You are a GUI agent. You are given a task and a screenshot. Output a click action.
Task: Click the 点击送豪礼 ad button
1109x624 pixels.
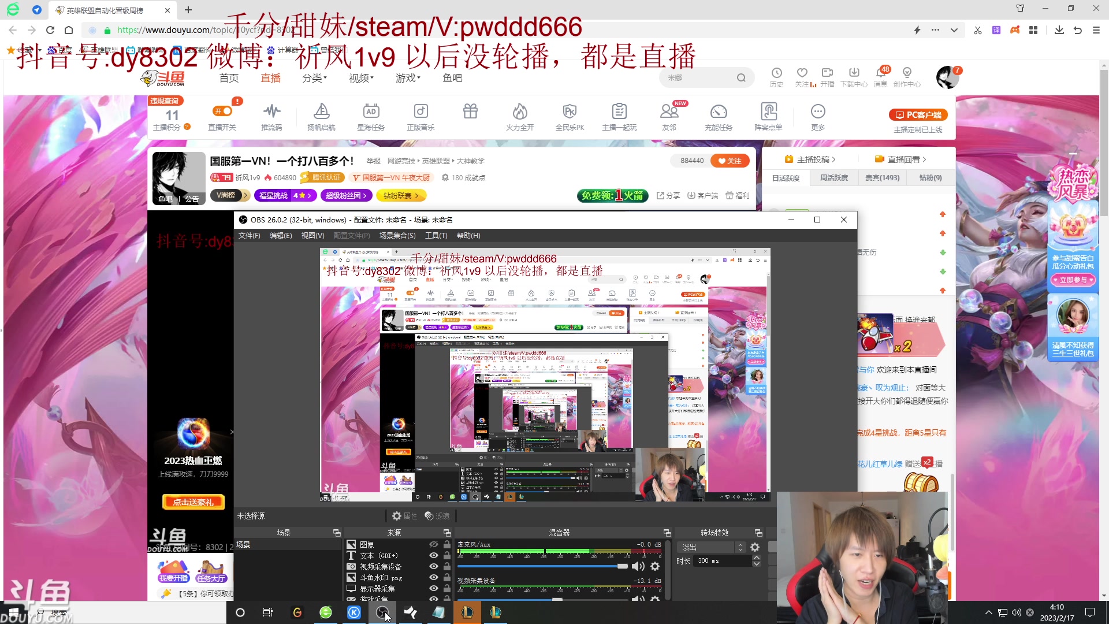tap(193, 502)
